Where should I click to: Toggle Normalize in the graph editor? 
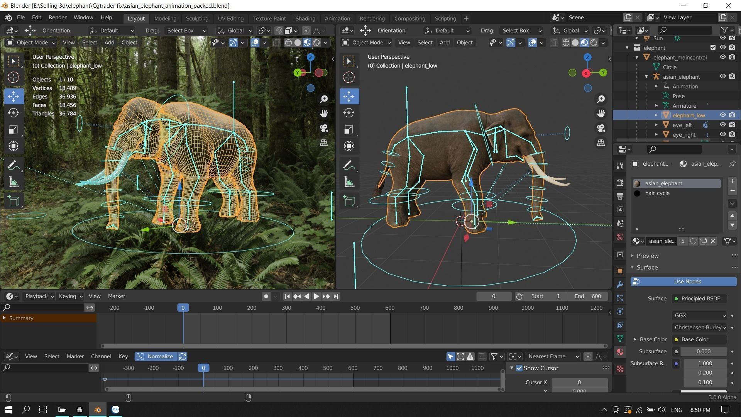point(156,356)
